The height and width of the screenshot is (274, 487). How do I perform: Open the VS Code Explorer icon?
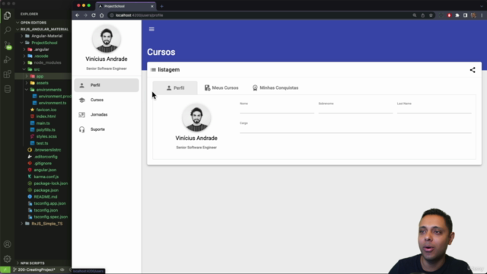pos(7,15)
